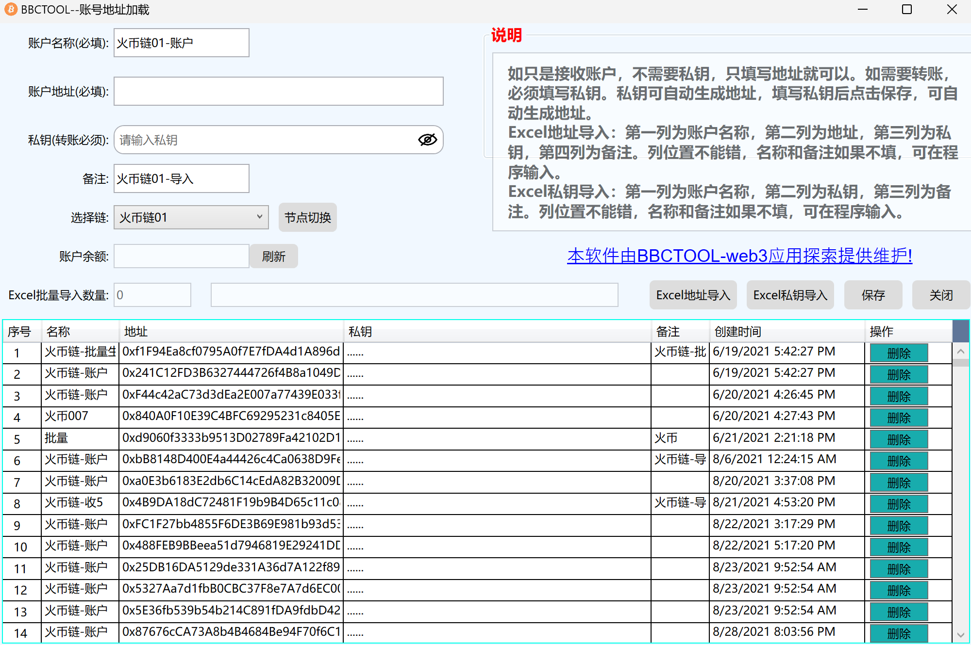Screen dimensions: 971x645
Task: Click the 节点切换 button
Action: (x=307, y=217)
